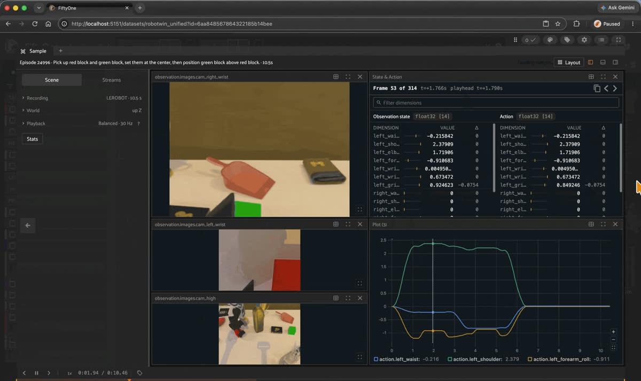641x381 pixels.
Task: Split the cam_high panel with grid icon
Action: 336,298
